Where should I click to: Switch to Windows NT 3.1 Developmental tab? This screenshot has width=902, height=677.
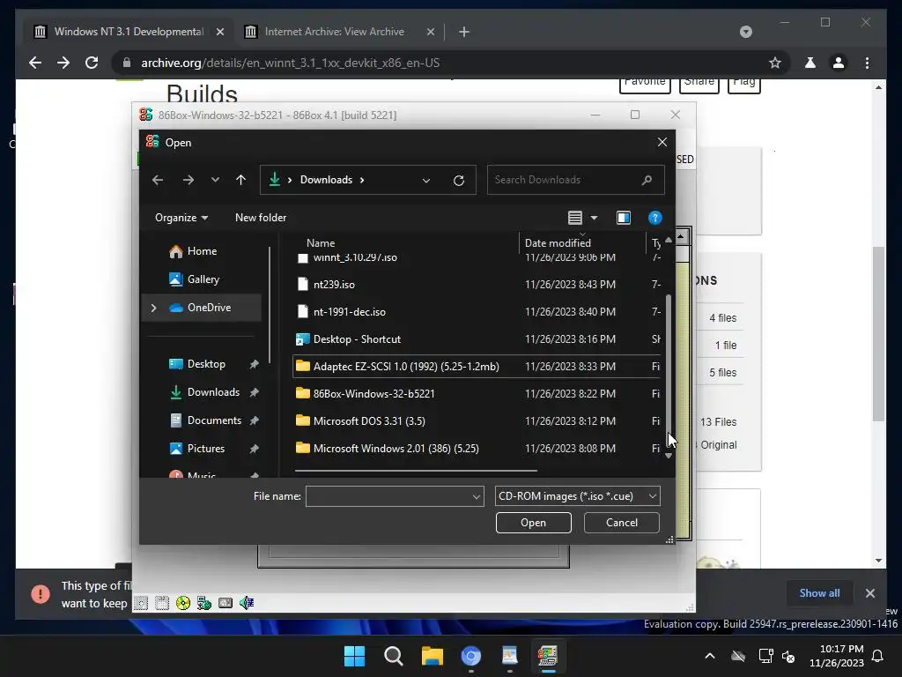click(129, 32)
